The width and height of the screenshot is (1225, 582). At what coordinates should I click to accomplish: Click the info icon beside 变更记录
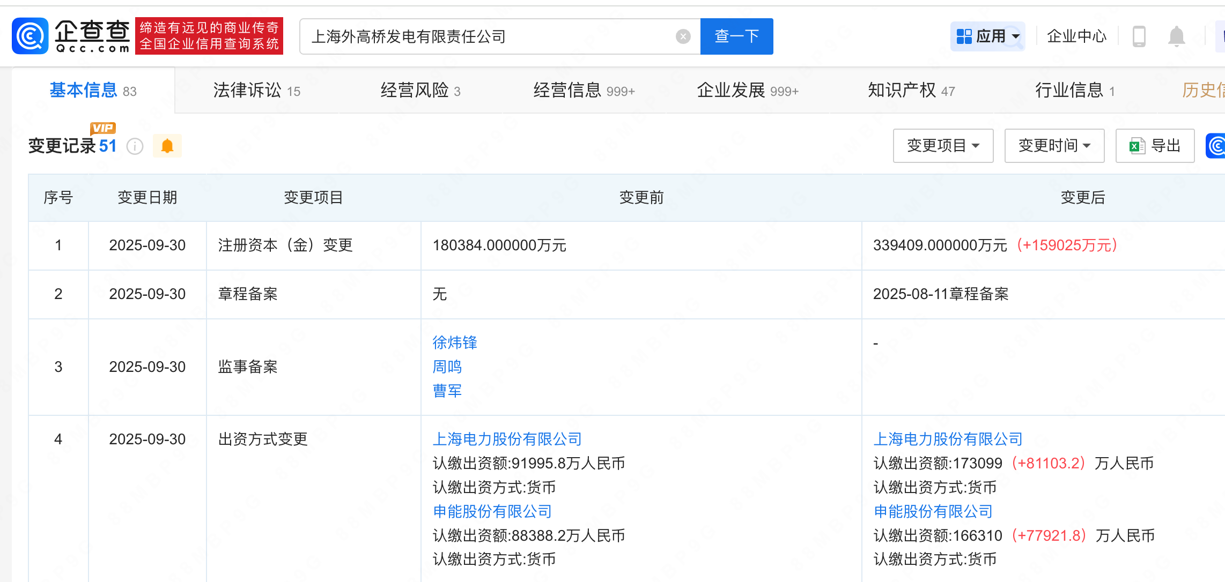[135, 146]
